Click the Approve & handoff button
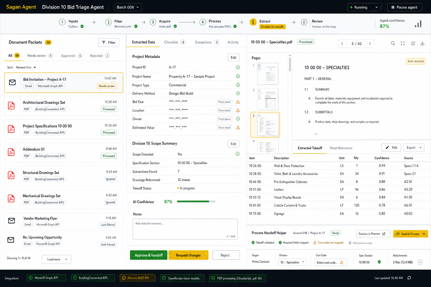This screenshot has height=287, width=431. 149,255
